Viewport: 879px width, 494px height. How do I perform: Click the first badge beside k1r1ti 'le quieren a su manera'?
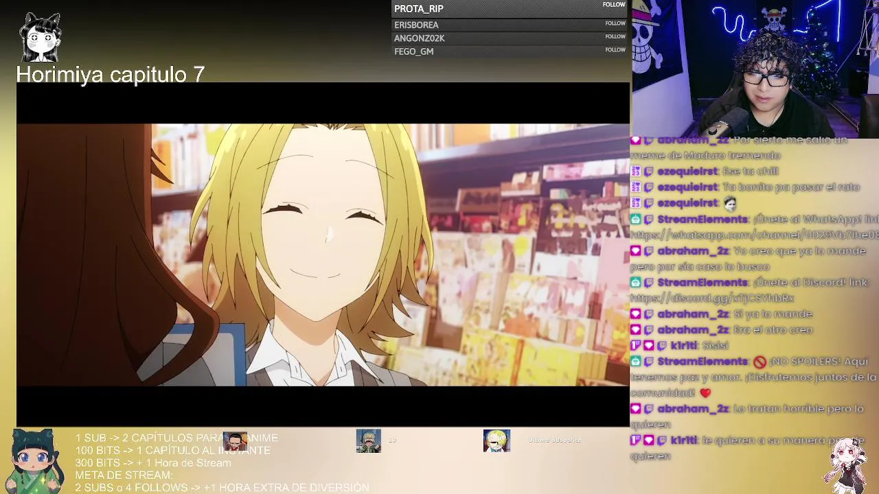point(636,440)
